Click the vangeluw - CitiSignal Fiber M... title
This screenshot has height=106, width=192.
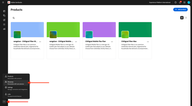click(25, 41)
